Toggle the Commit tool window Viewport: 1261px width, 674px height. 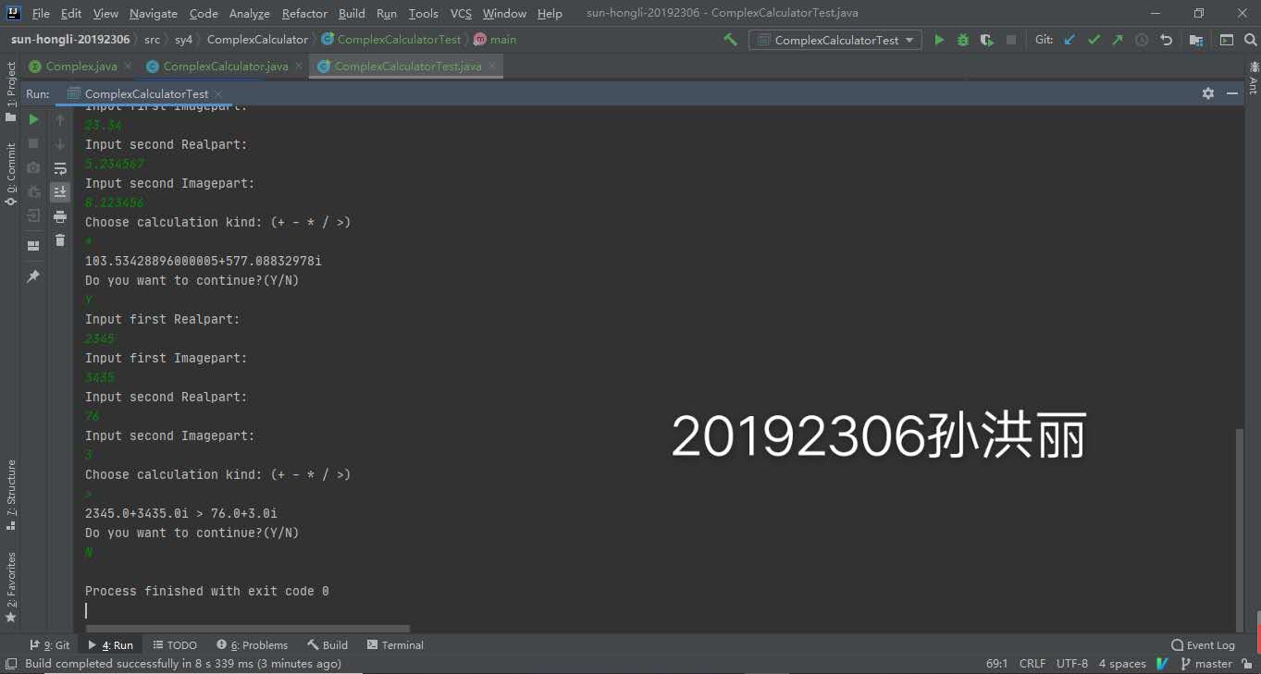click(10, 173)
